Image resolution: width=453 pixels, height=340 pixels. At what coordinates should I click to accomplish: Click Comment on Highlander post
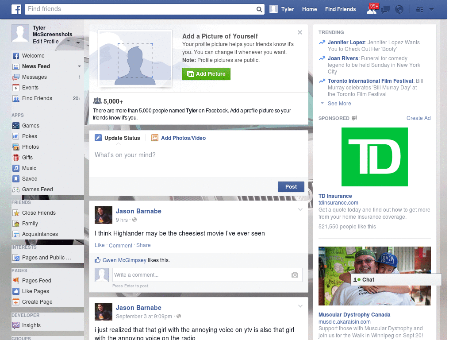[x=120, y=245]
